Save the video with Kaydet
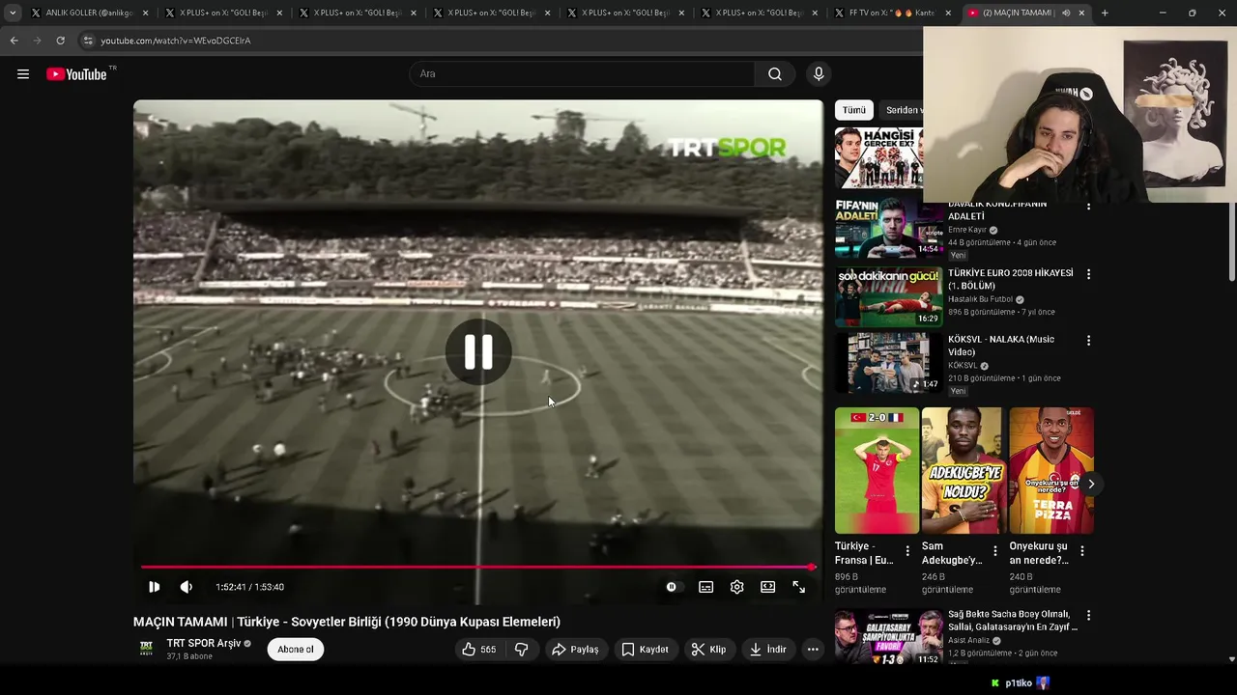Screen dimensions: 1237x695 click(645, 650)
